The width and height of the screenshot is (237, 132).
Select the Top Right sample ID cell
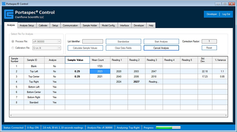(x=34, y=82)
